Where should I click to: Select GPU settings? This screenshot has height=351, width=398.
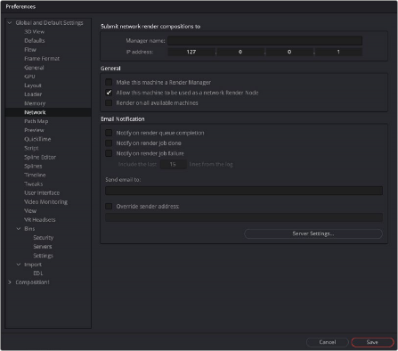tap(29, 77)
